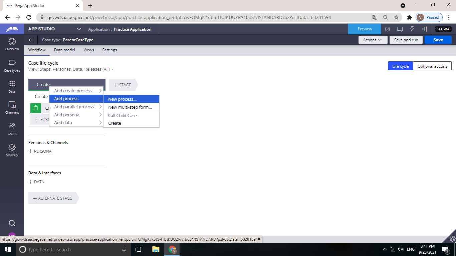Click the Pega logo icon
This screenshot has width=456, height=256.
coord(12,29)
